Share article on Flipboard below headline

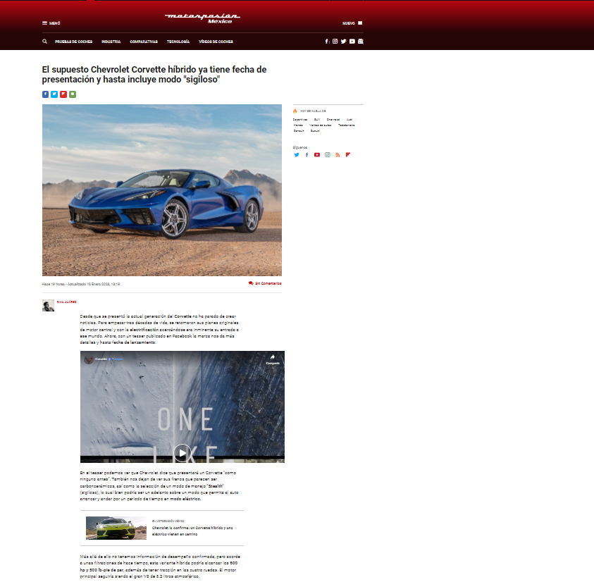(x=63, y=94)
